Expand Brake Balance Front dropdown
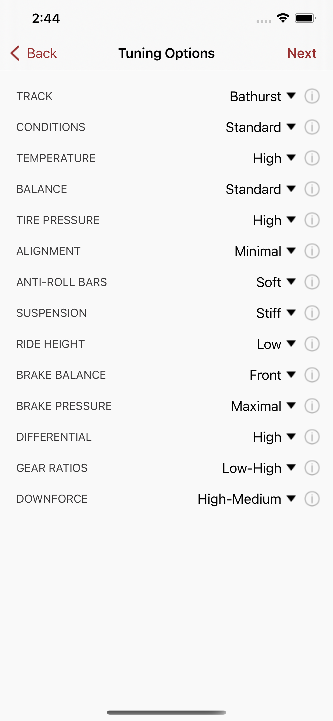The width and height of the screenshot is (333, 721). tap(272, 375)
